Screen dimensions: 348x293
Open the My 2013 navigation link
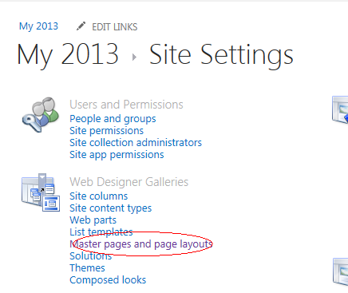38,26
